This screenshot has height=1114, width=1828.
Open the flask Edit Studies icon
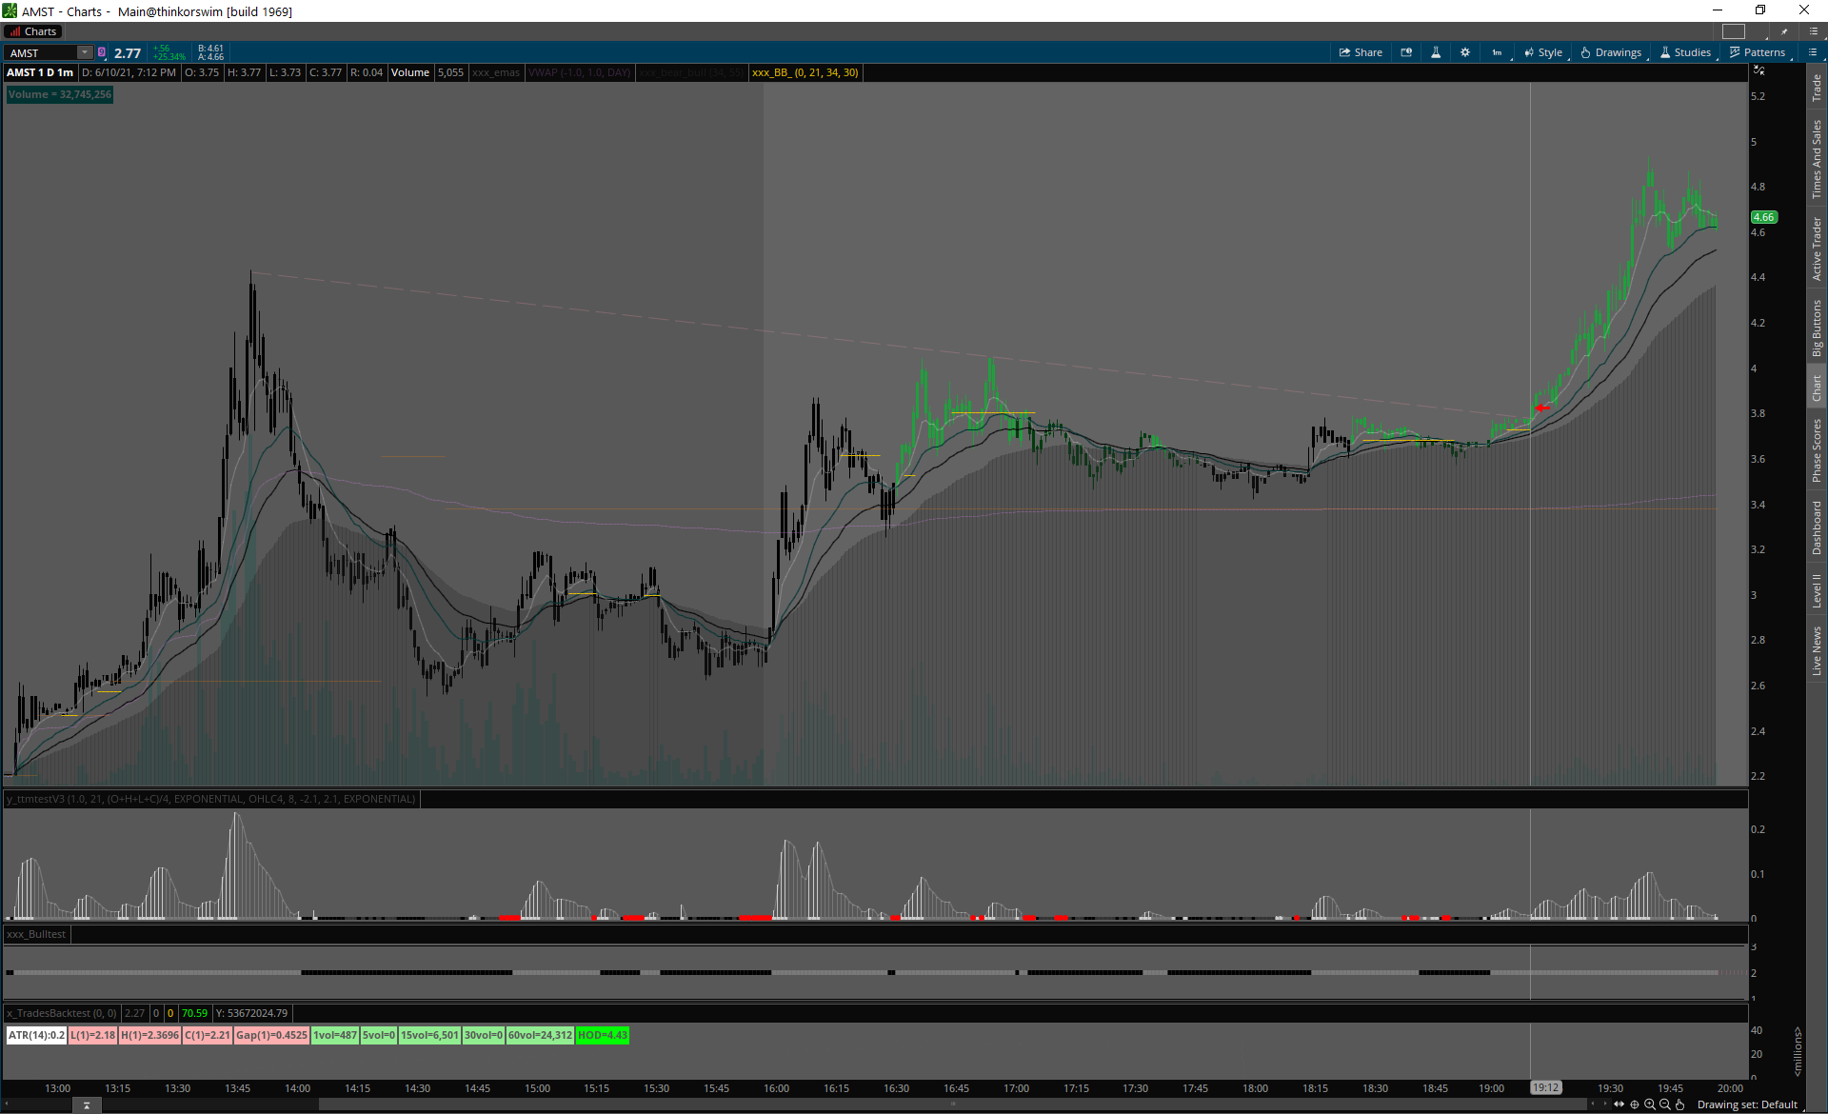pos(1436,52)
